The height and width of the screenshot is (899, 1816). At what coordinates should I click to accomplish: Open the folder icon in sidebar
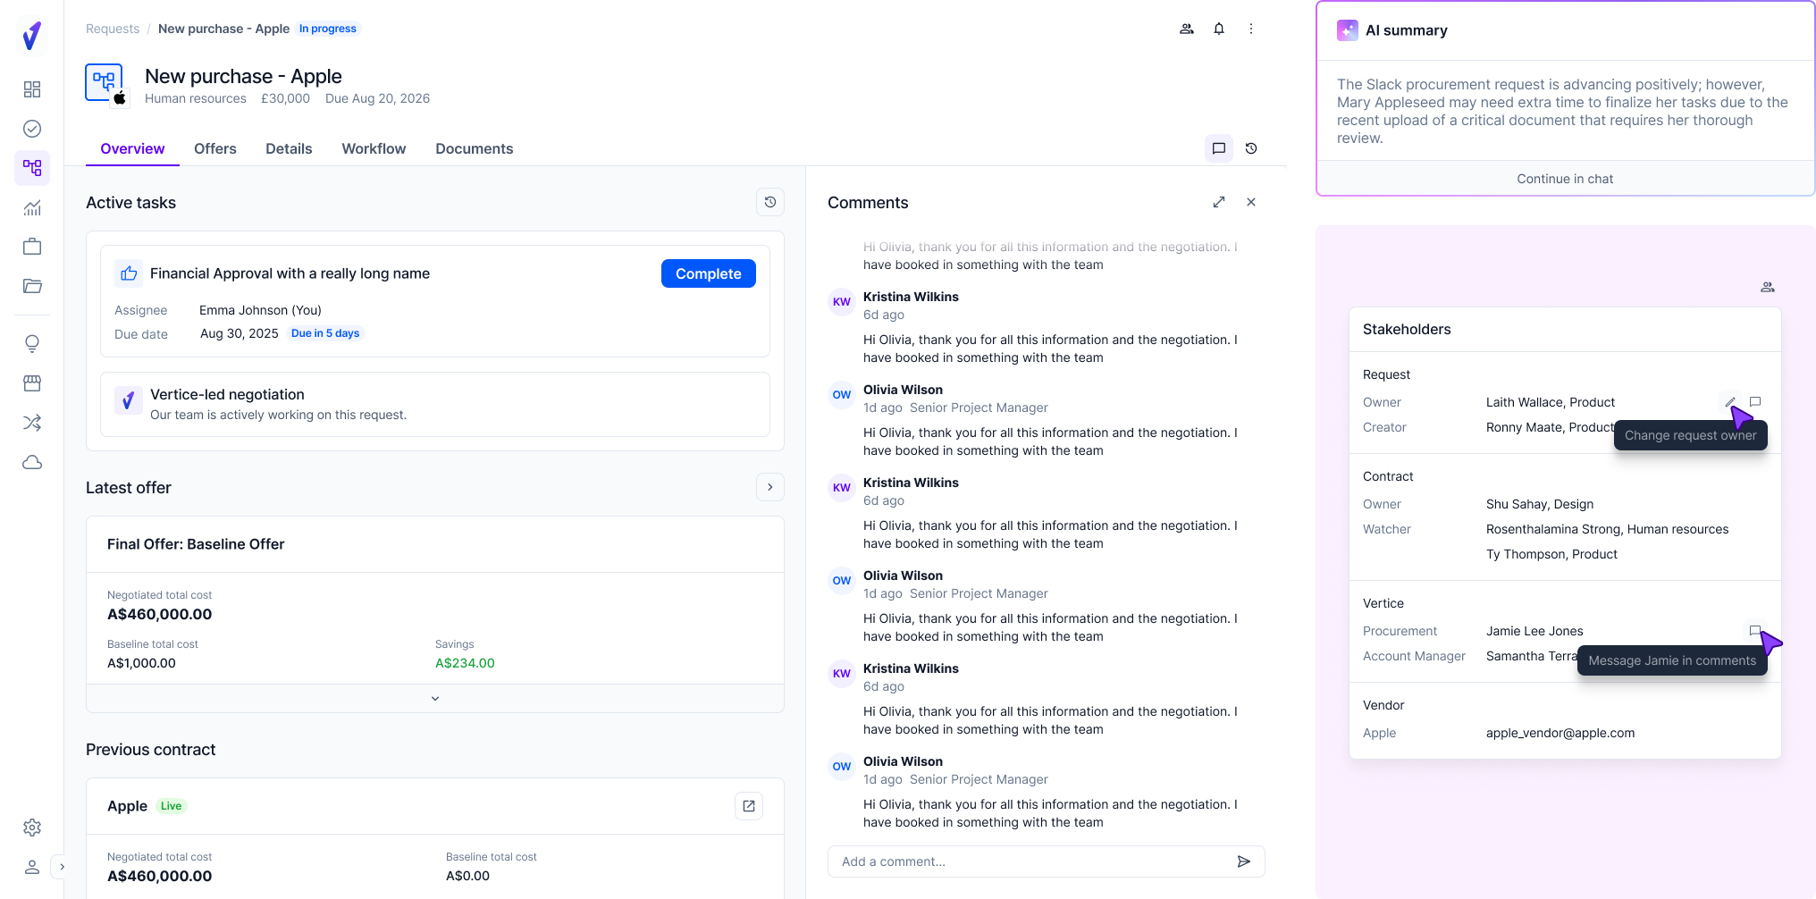[32, 286]
